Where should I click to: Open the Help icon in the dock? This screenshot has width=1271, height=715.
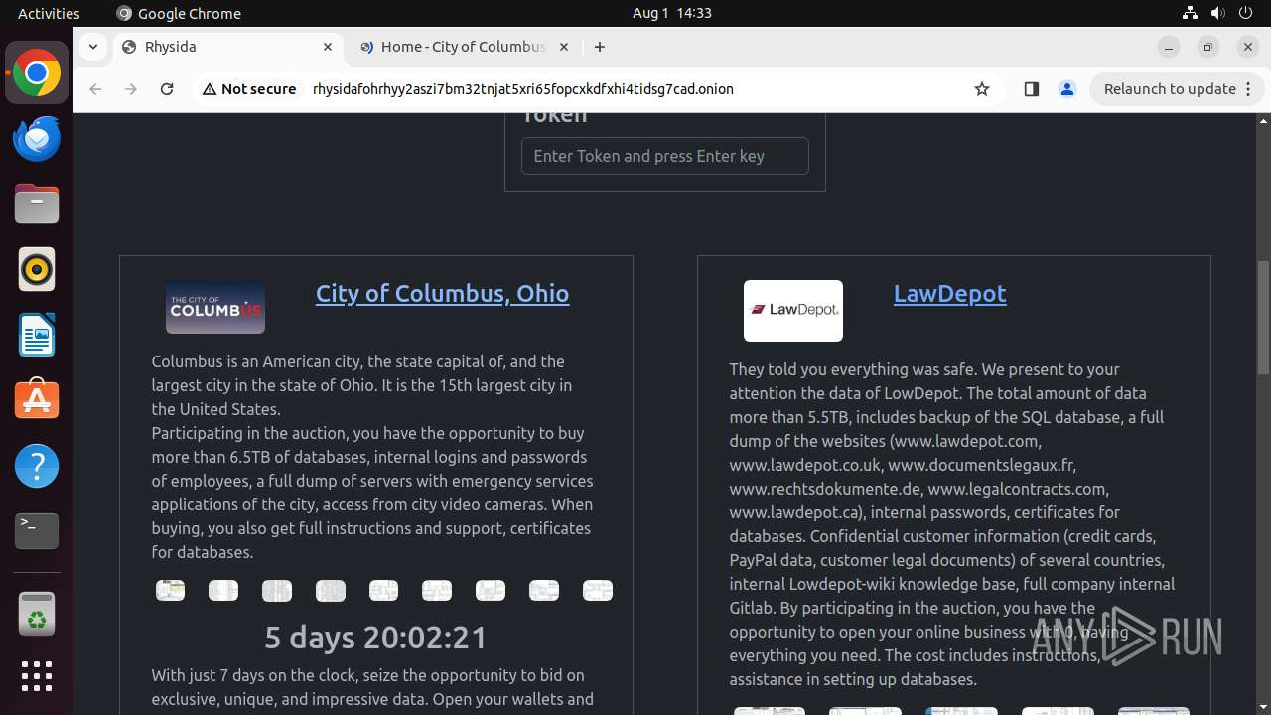point(37,466)
